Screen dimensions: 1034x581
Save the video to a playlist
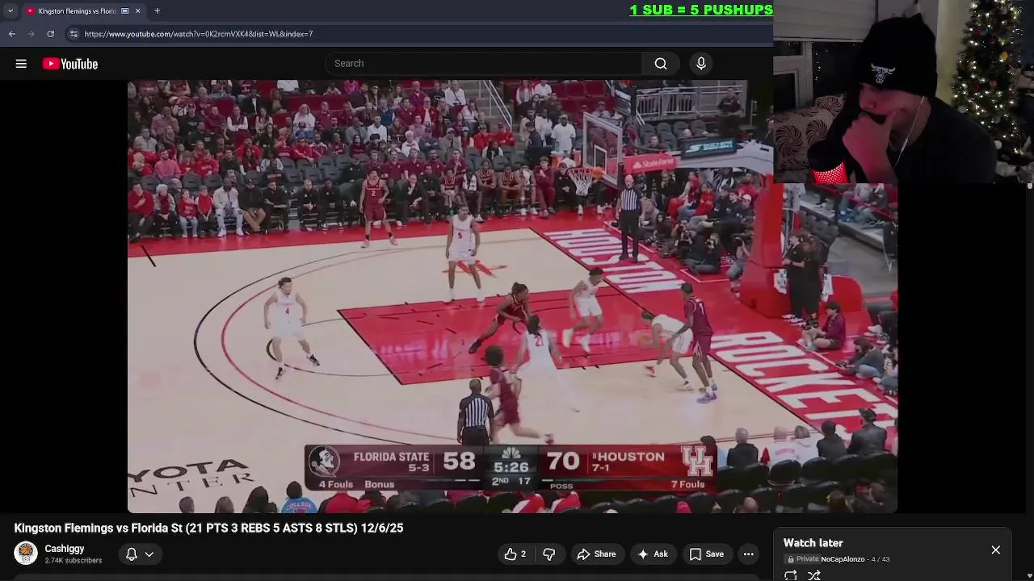(706, 554)
